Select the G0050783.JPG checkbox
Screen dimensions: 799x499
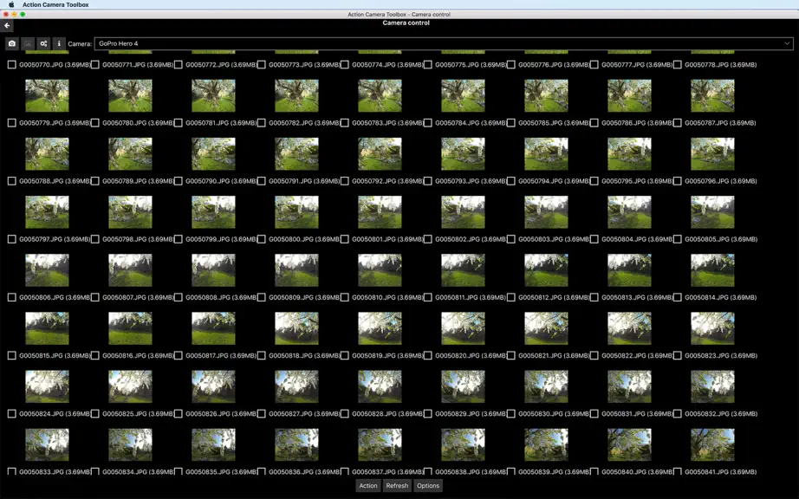344,123
